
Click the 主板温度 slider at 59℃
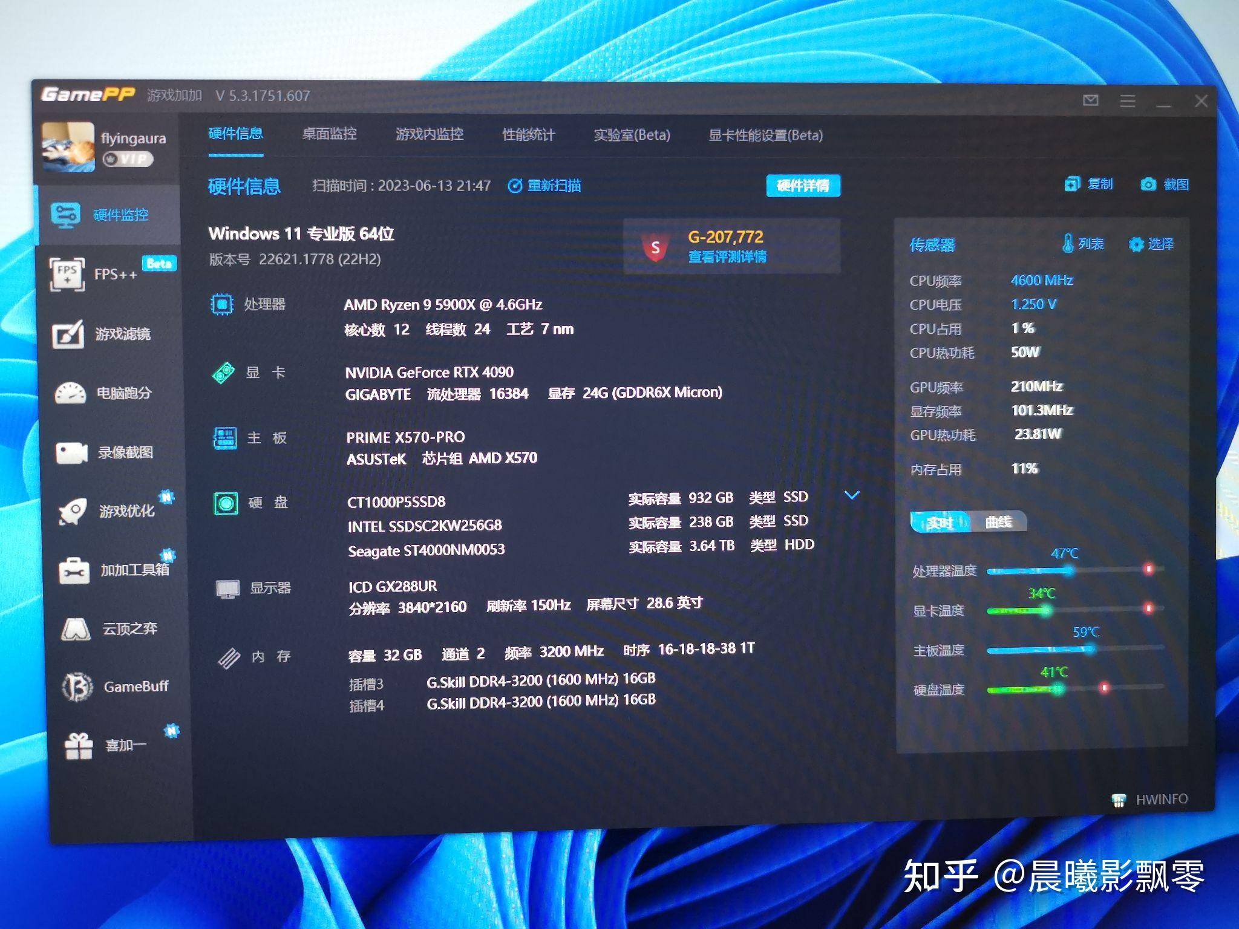(x=1090, y=649)
